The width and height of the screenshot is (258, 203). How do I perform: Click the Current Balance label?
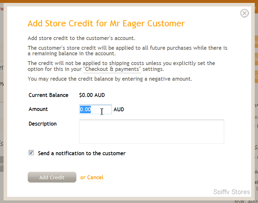point(48,95)
